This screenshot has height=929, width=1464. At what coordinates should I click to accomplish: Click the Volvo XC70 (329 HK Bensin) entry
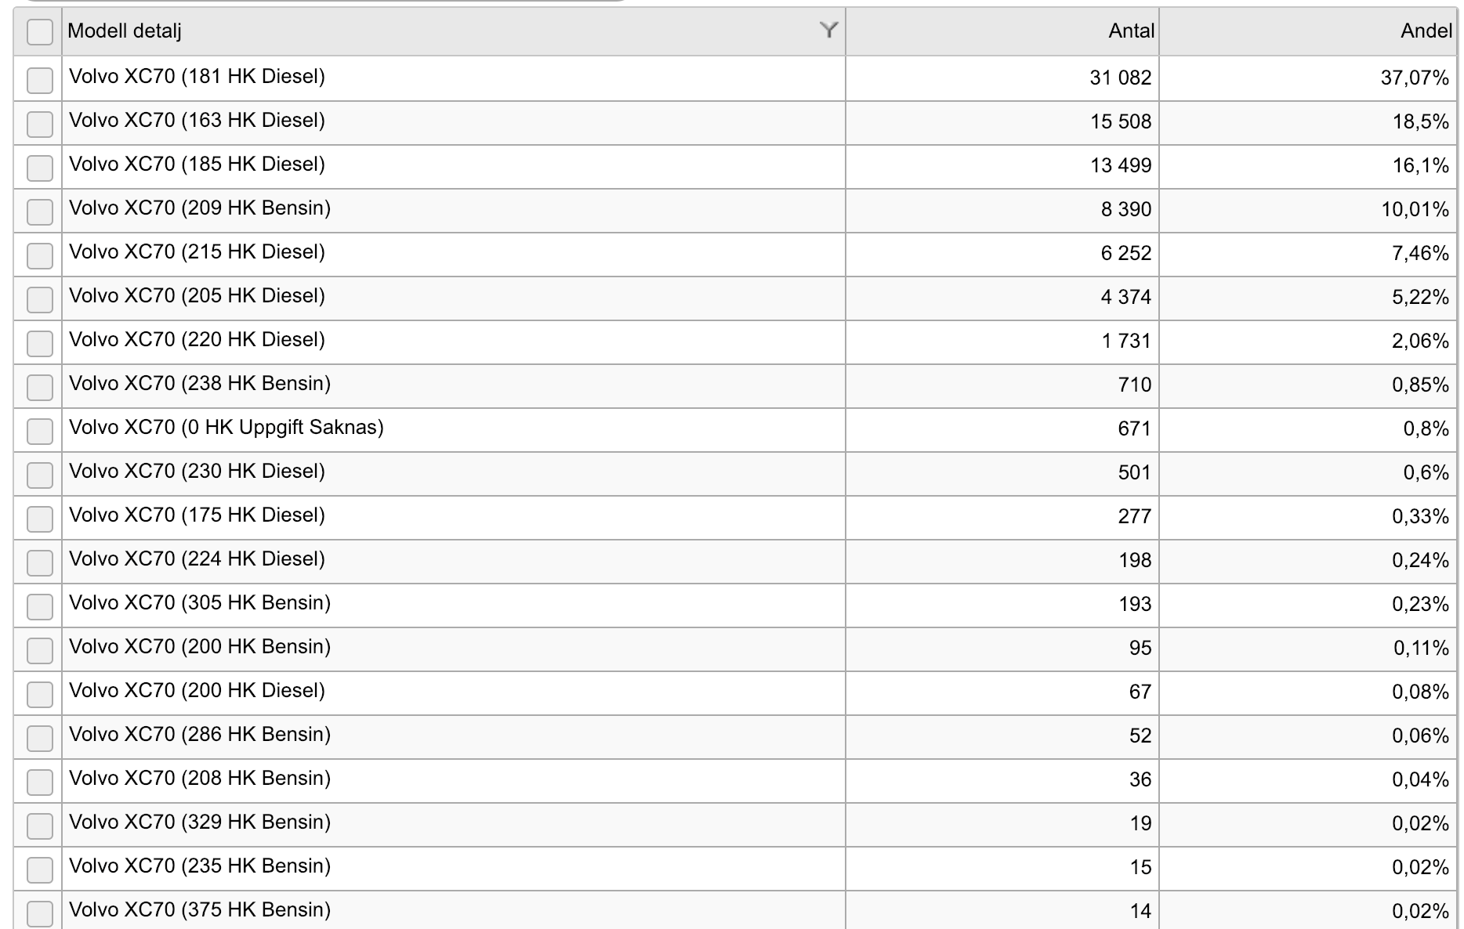(200, 822)
